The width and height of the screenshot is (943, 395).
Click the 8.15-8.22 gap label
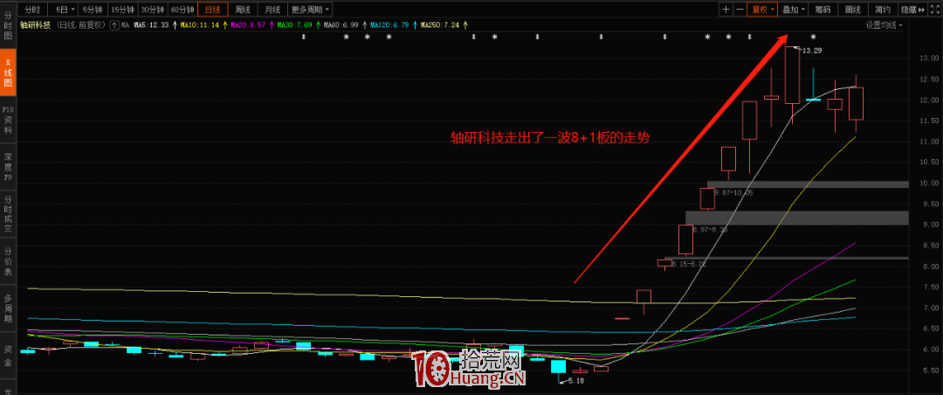point(689,264)
